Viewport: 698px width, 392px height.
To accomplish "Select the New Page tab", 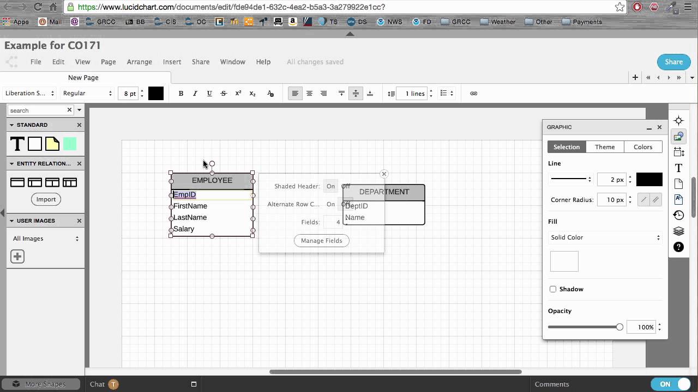I will tap(83, 78).
